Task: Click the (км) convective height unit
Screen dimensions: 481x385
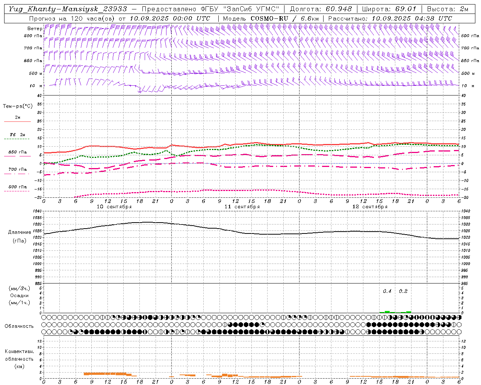Action: click(x=19, y=366)
